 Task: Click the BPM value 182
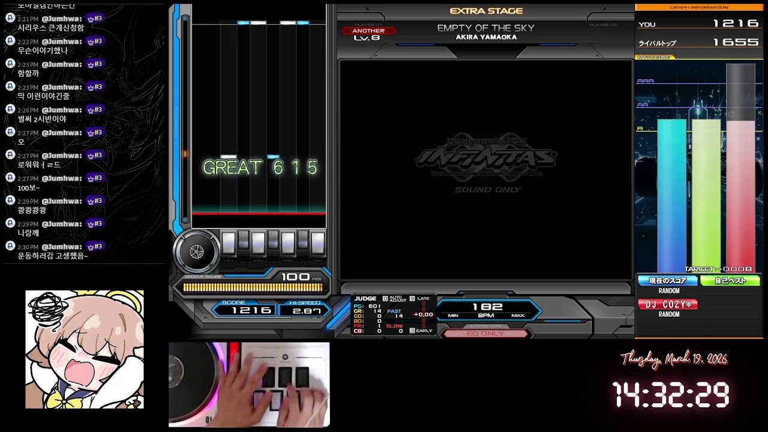coord(487,307)
